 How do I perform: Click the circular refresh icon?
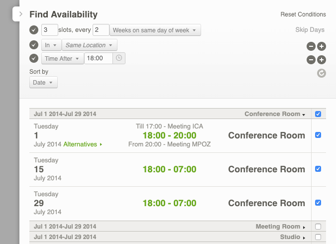coord(322,73)
